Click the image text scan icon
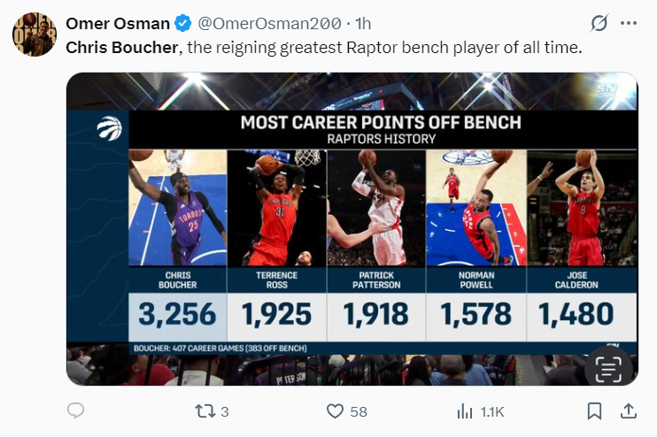Screen dimensions: 657x437 (608, 365)
